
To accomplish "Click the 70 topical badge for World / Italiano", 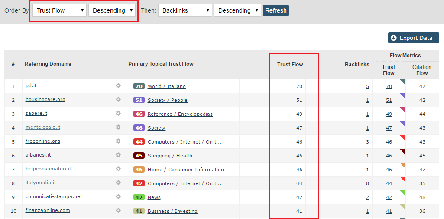I will click(x=139, y=86).
